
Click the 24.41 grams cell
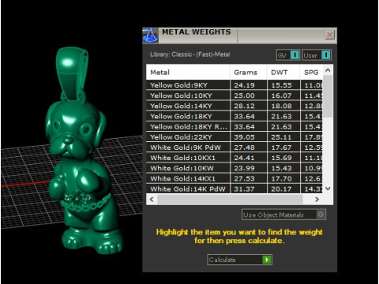pyautogui.click(x=248, y=158)
